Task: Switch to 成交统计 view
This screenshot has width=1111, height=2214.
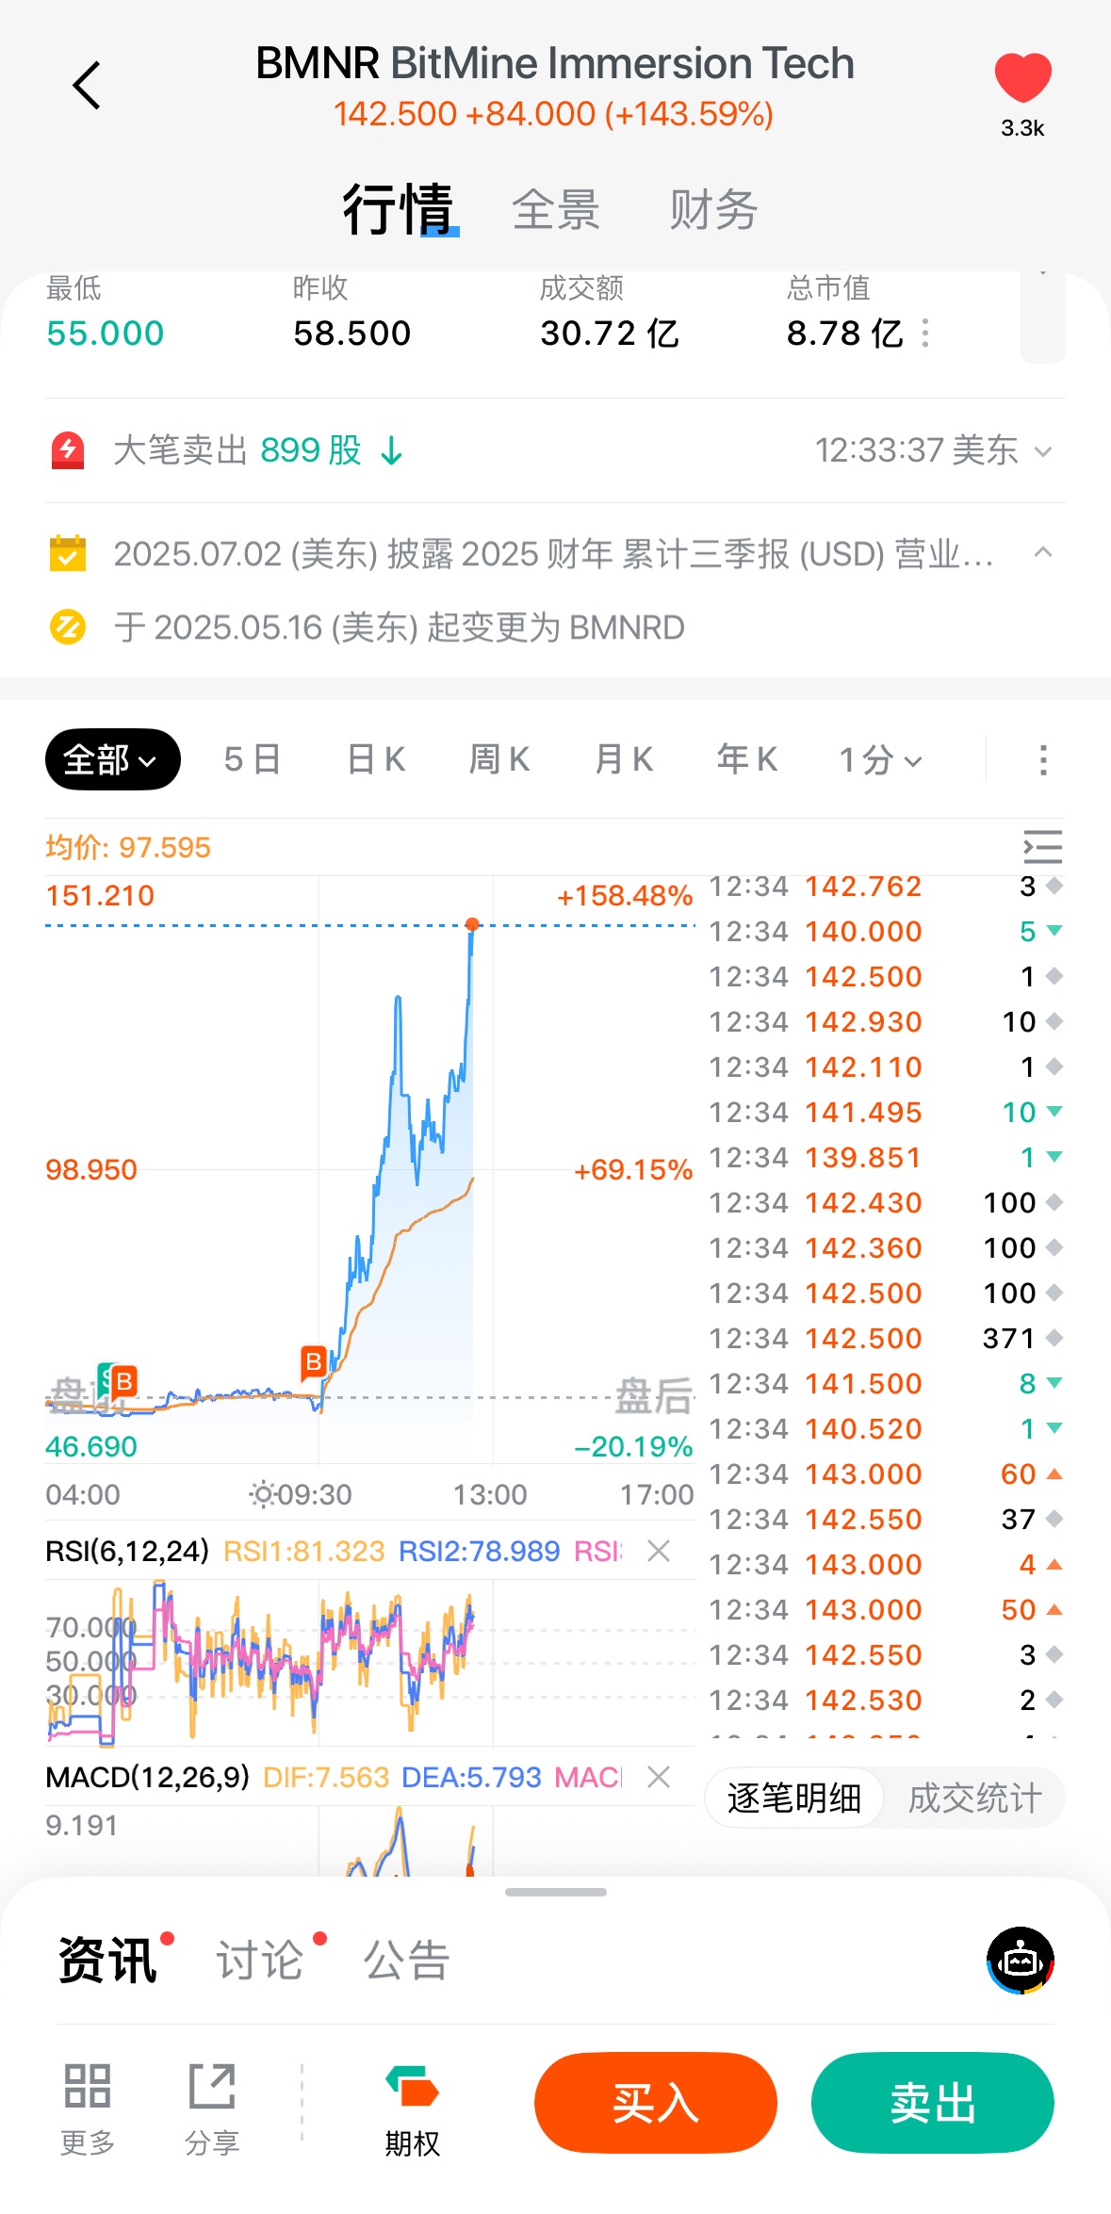Action: coord(974,1799)
